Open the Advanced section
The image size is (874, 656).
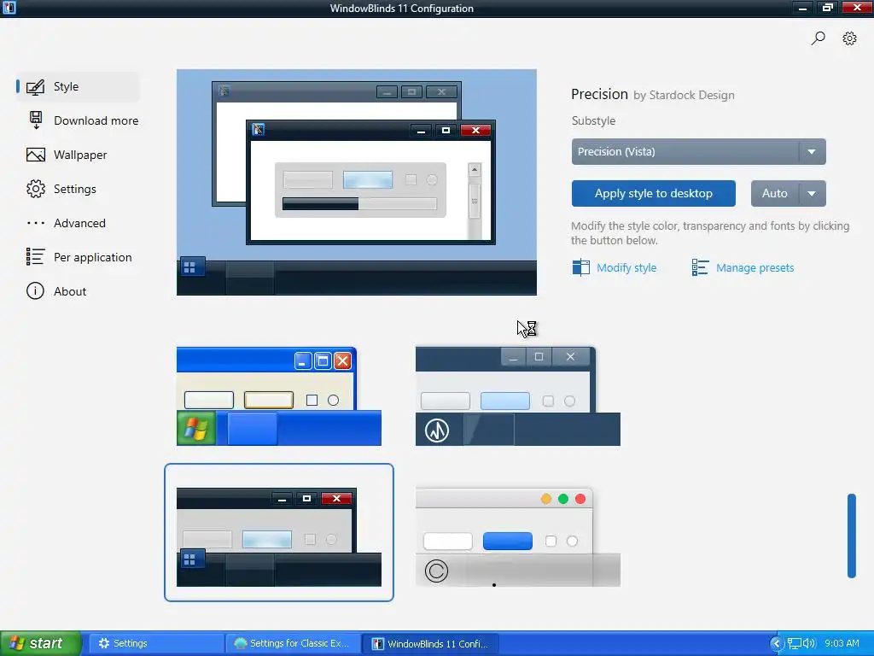[x=78, y=223]
